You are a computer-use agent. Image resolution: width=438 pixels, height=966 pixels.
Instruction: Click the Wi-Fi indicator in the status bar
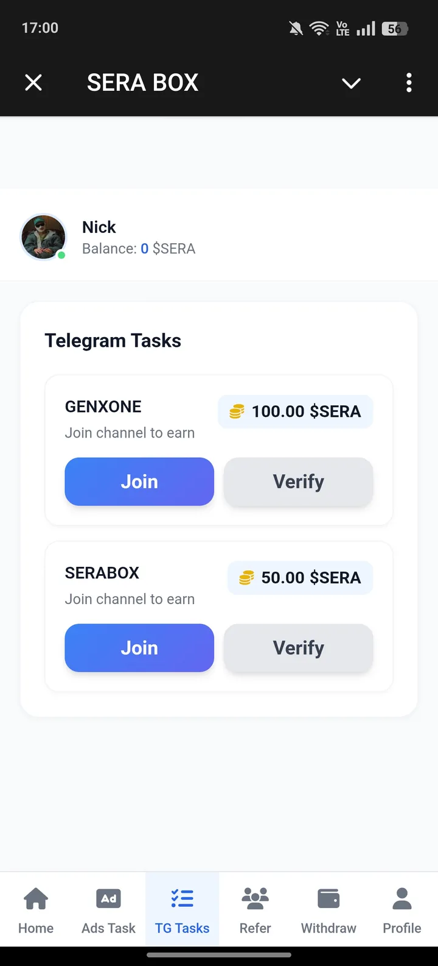click(319, 28)
